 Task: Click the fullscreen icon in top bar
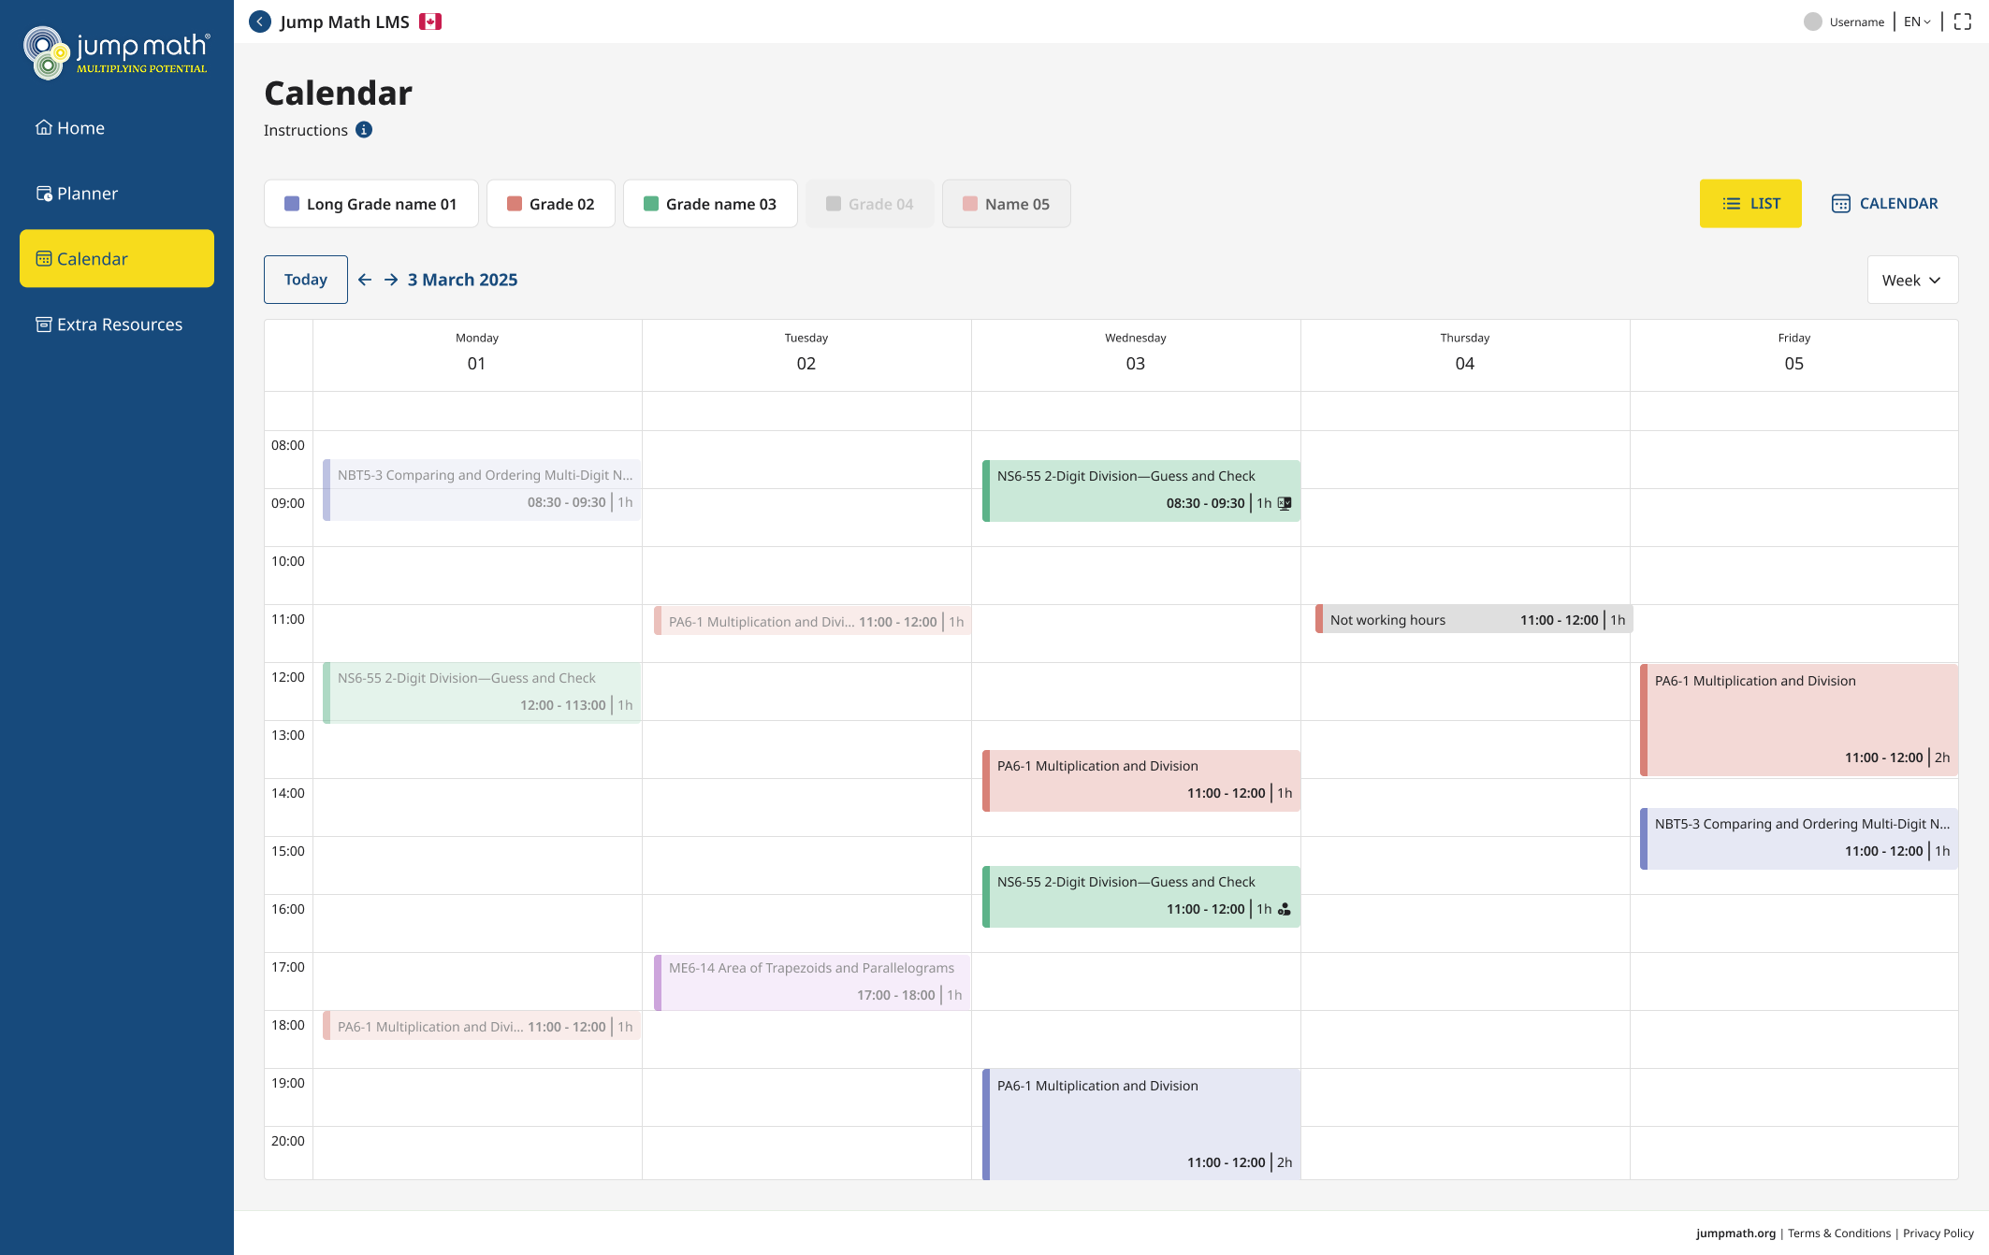pyautogui.click(x=1963, y=22)
